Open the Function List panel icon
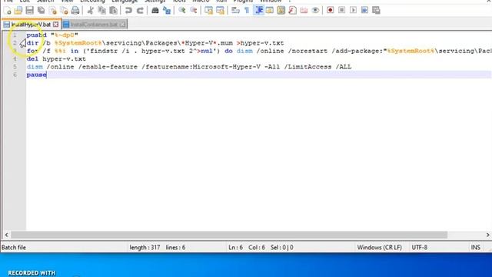492x277 pixels. coord(292,10)
